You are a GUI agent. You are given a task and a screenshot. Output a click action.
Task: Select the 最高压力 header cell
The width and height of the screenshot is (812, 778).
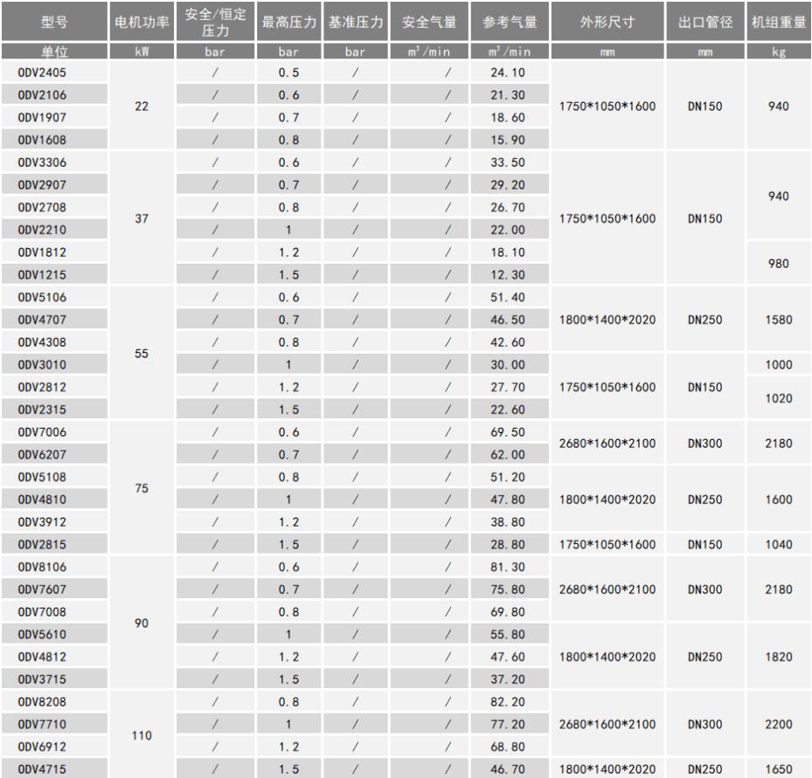[x=289, y=21]
